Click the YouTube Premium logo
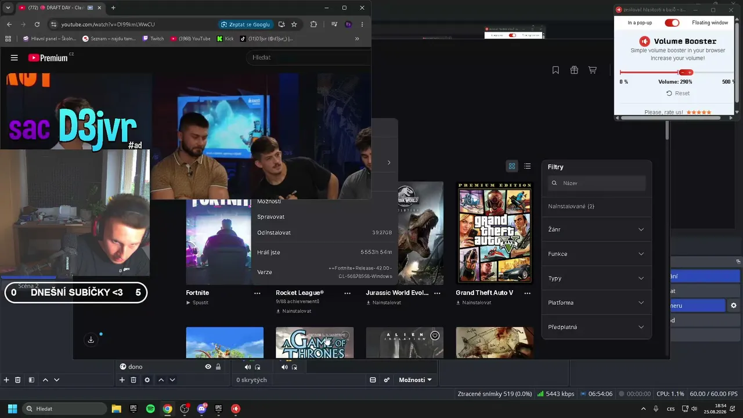Viewport: 743px width, 418px height. click(x=48, y=57)
